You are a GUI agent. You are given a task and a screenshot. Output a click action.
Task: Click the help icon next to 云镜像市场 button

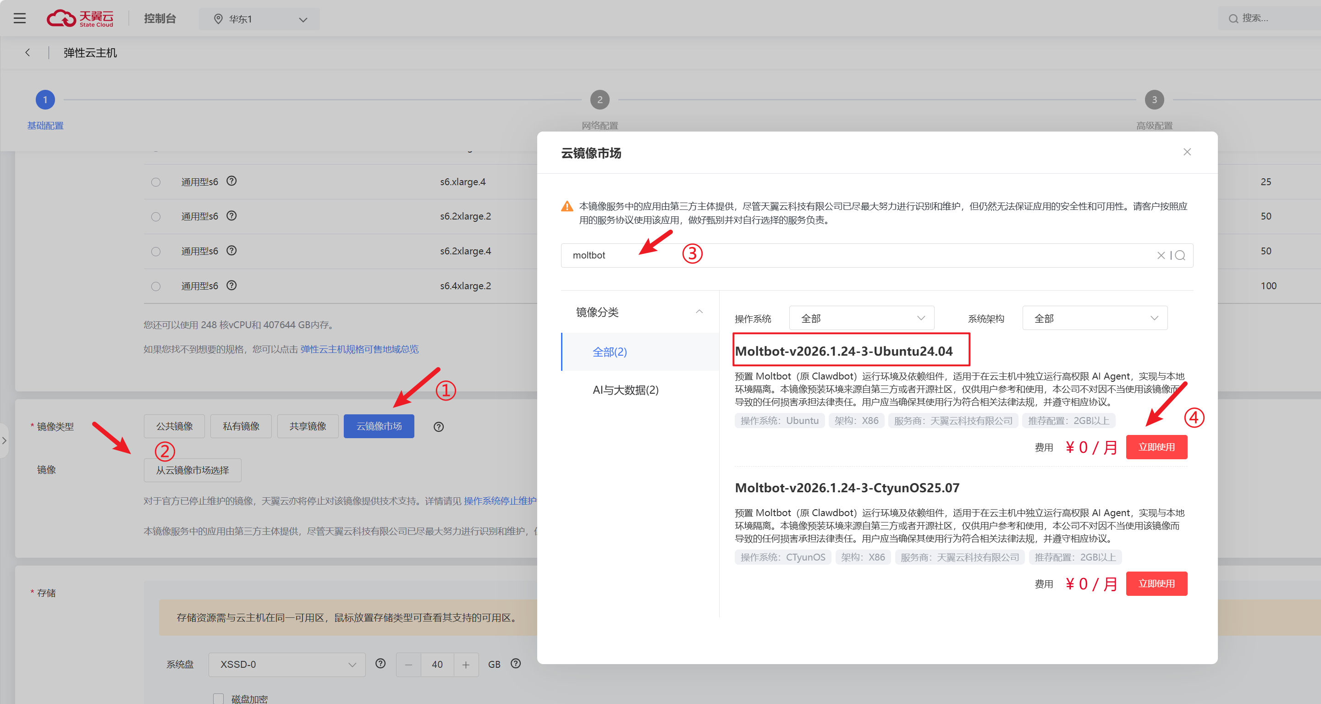pos(439,427)
